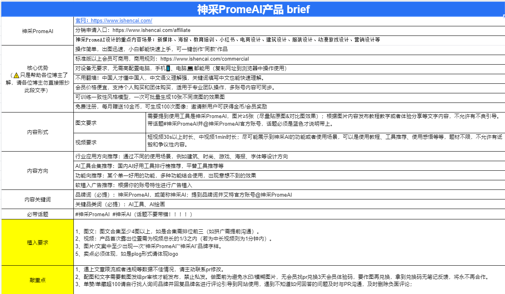
Task: Select cell AI工具合集推荐
Action: 290,166
